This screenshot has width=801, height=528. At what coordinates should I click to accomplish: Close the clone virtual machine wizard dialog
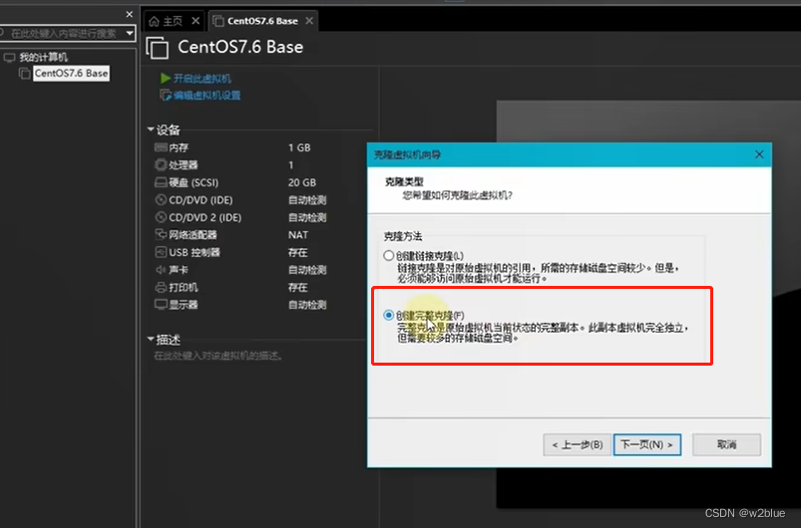click(759, 154)
